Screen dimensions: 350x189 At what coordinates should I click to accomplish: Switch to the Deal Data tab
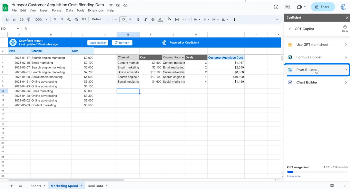point(95,186)
